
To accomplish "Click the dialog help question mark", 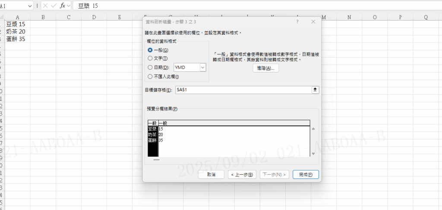I will (298, 22).
